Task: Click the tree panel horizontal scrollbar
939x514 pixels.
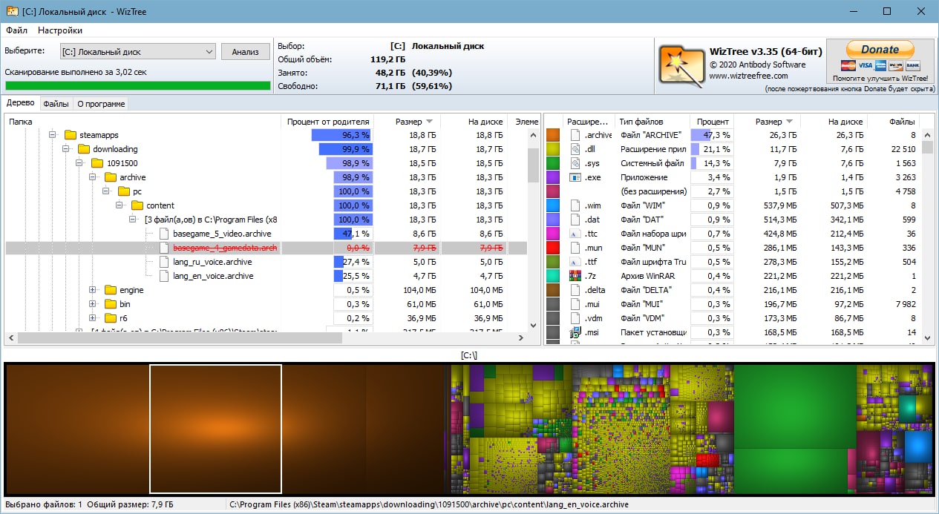Action: [178, 338]
